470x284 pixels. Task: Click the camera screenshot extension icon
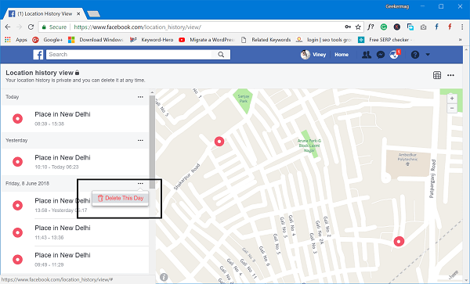pyautogui.click(x=423, y=27)
